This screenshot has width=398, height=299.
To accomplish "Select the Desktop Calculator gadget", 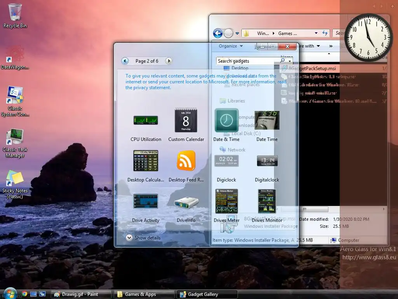I will [146, 161].
